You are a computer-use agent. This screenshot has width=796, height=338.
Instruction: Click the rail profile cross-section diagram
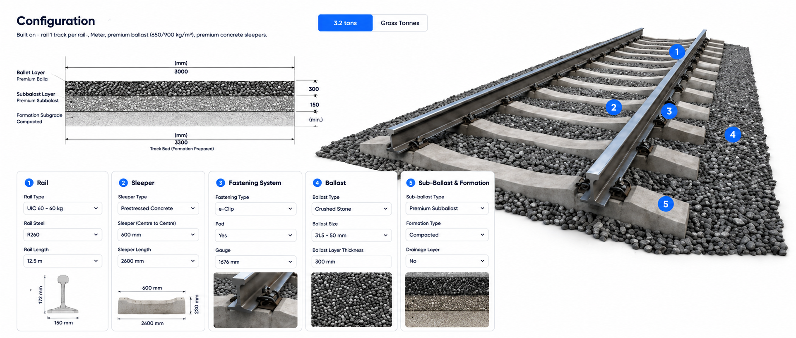point(63,295)
